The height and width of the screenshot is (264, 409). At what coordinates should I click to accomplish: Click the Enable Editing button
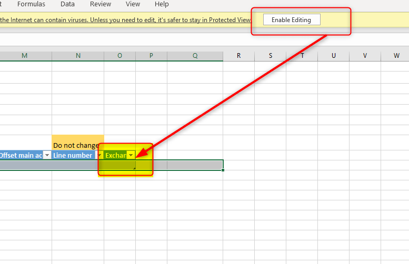(291, 20)
